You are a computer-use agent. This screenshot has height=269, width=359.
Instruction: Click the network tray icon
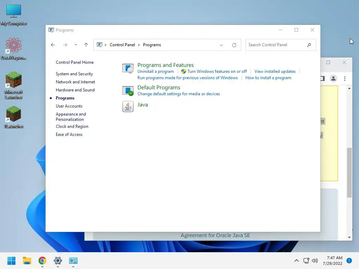[x=306, y=261]
